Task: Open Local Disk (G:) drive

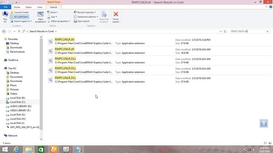Action: click(17, 115)
